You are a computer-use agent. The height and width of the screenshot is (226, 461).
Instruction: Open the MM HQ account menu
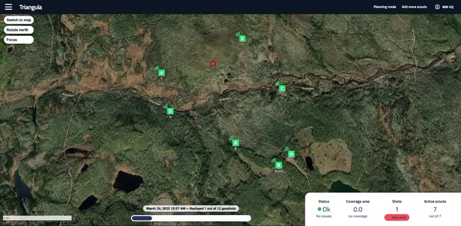point(444,7)
